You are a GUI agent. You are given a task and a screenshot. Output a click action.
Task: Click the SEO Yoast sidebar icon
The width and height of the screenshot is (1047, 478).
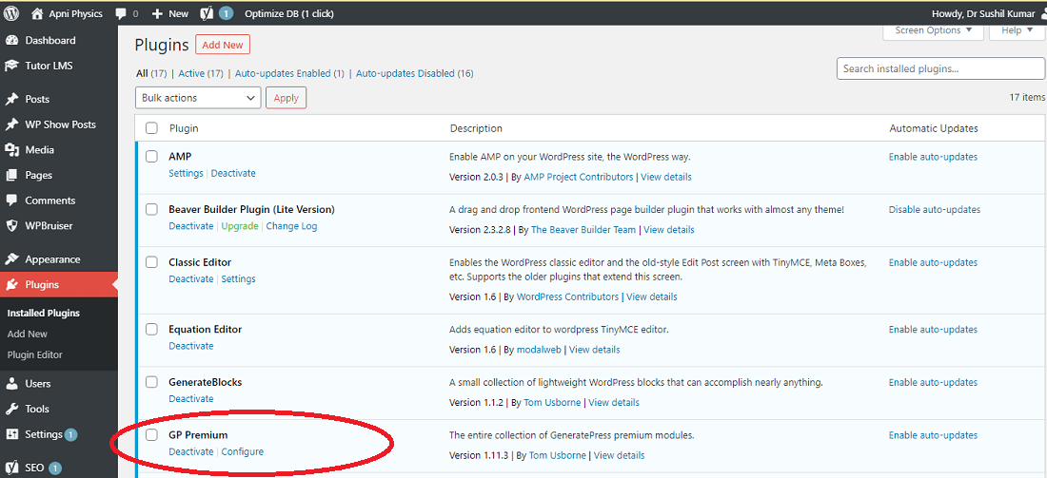pyautogui.click(x=11, y=468)
